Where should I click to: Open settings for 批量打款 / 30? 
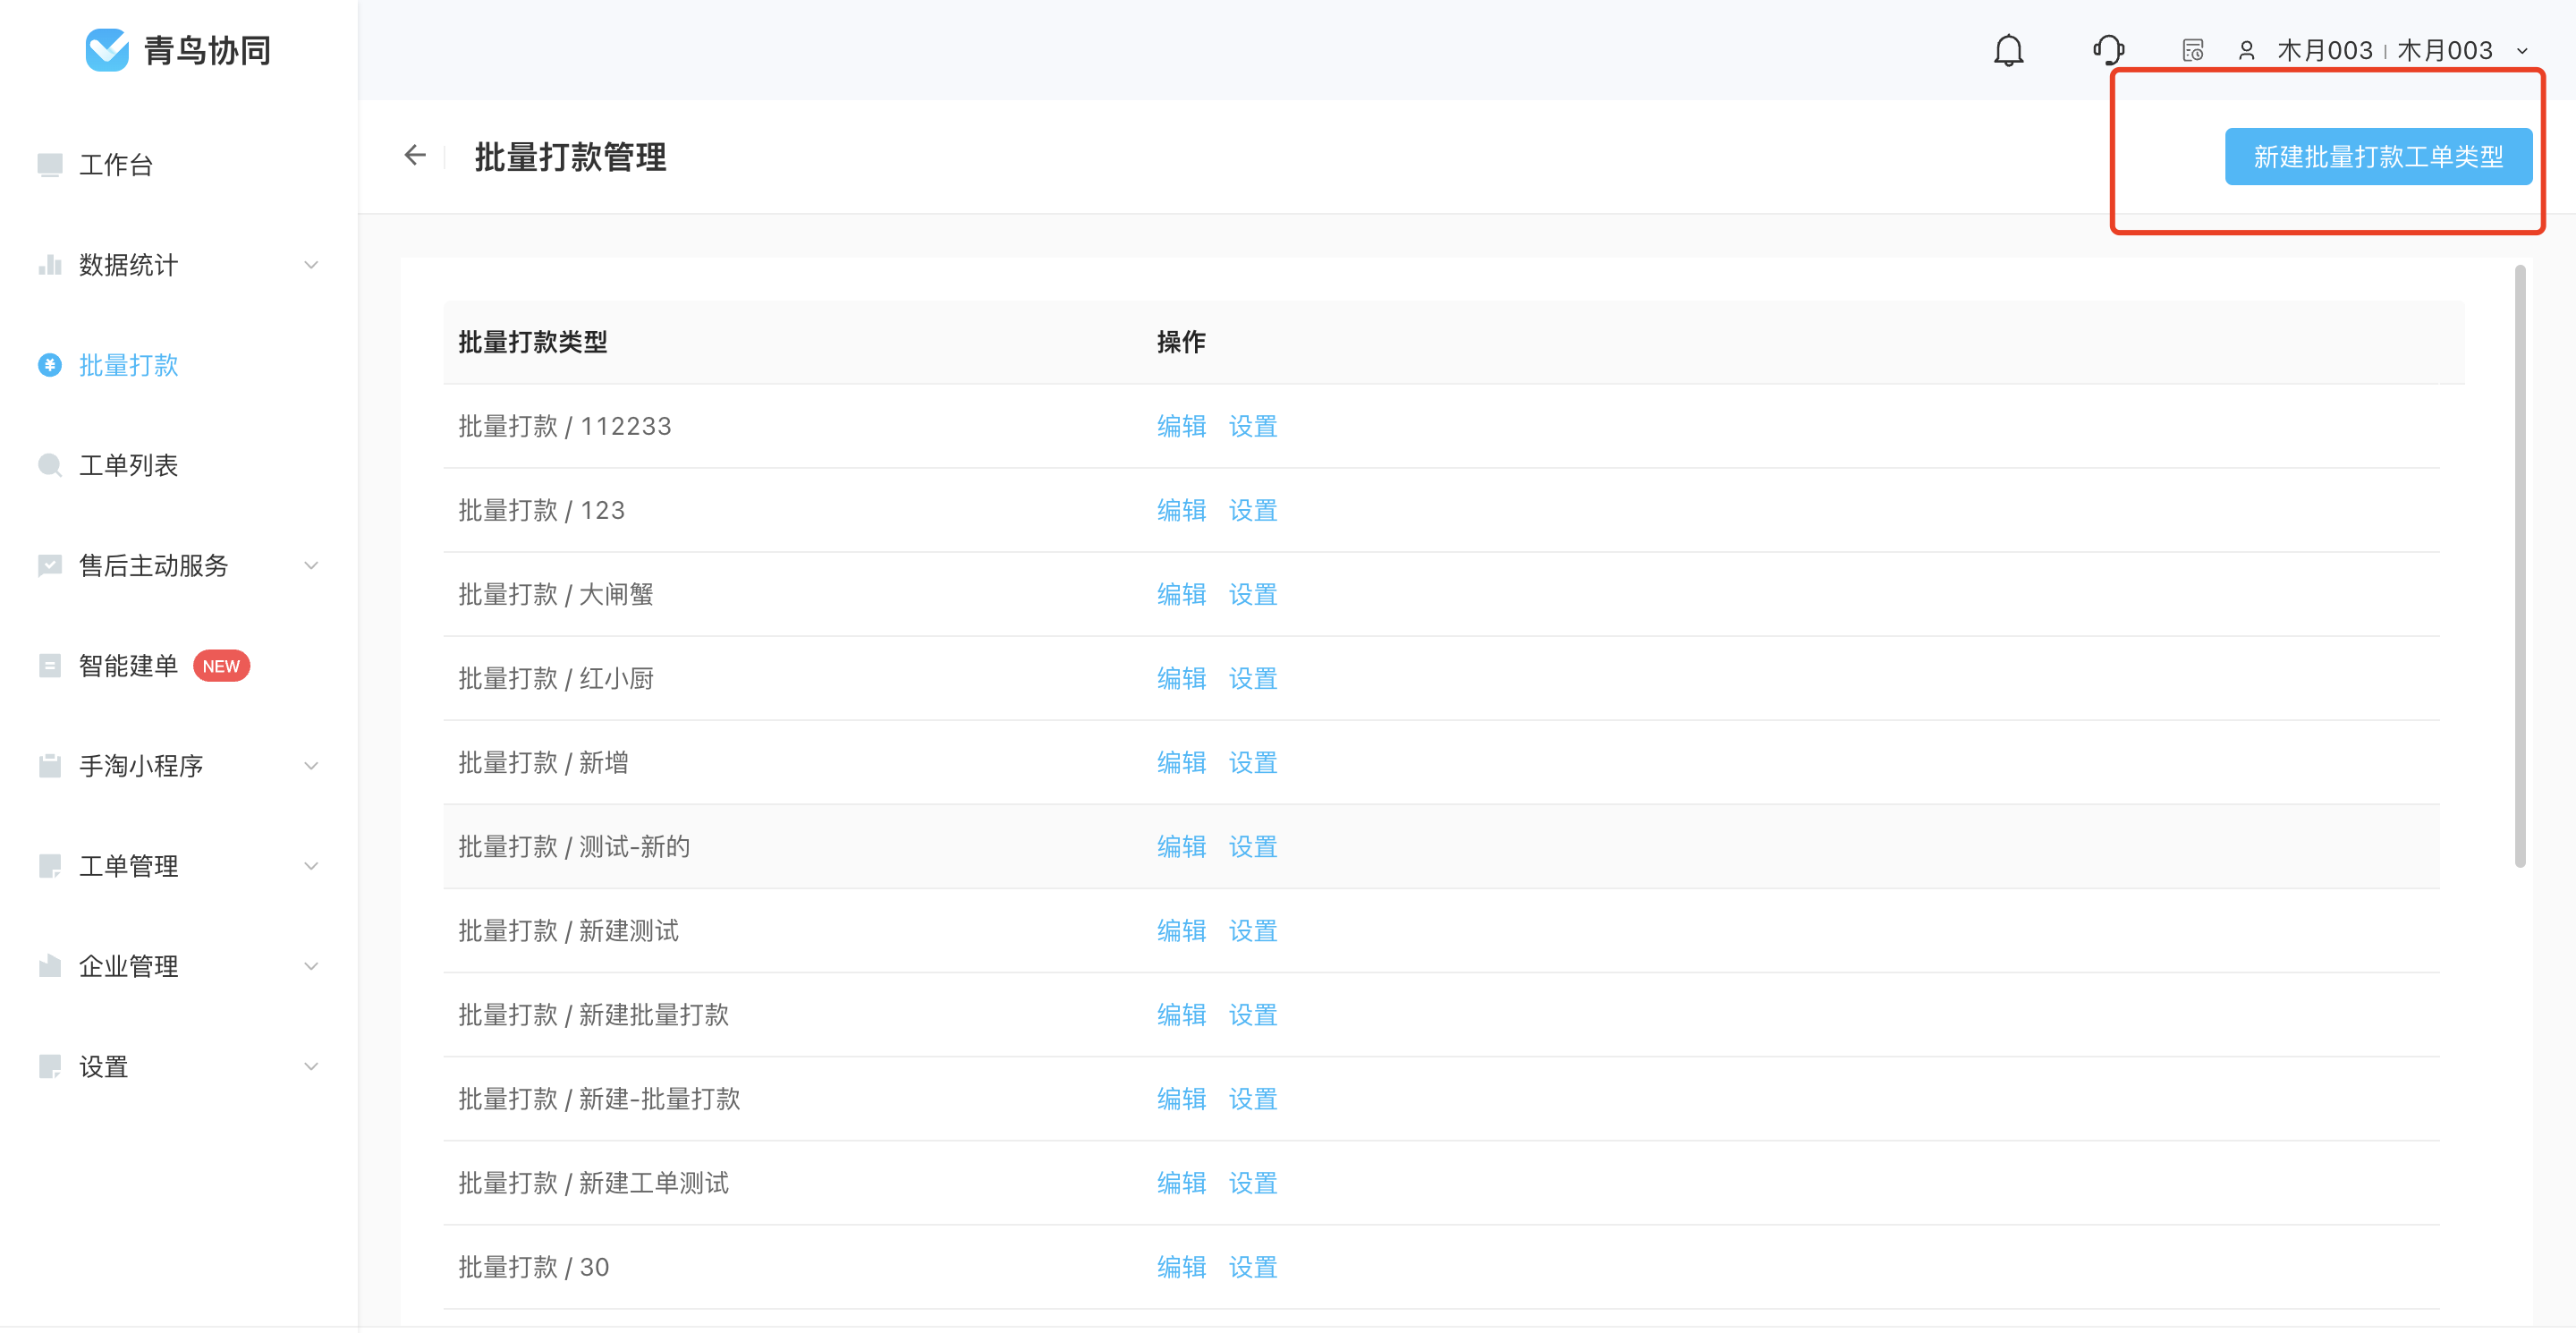pyautogui.click(x=1253, y=1266)
